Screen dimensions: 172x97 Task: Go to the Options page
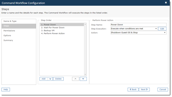19,35
